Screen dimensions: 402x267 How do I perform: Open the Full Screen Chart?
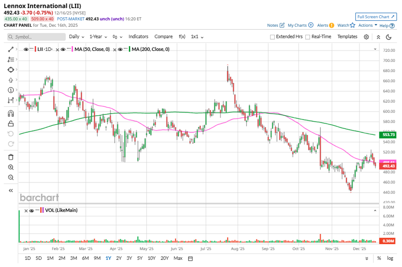point(376,17)
